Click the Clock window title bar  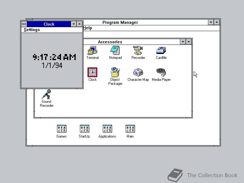pyautogui.click(x=49, y=24)
